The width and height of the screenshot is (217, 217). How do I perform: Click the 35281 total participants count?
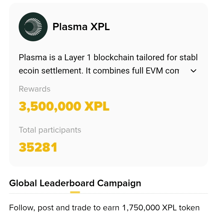click(x=38, y=147)
